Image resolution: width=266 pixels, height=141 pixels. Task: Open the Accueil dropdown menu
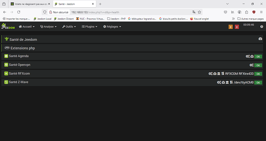click(27, 27)
